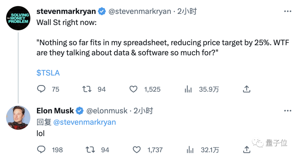Open more options on stevenmarkryan's tweet

288,11
